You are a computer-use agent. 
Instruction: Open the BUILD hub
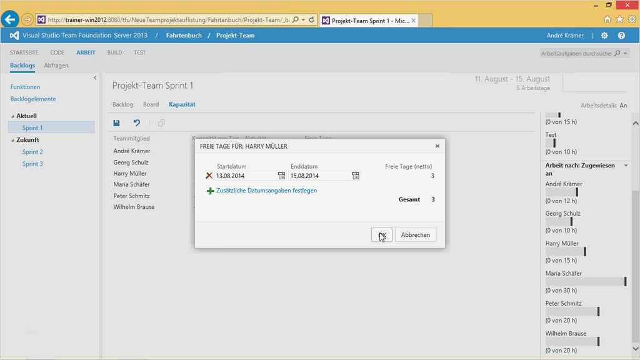click(115, 52)
